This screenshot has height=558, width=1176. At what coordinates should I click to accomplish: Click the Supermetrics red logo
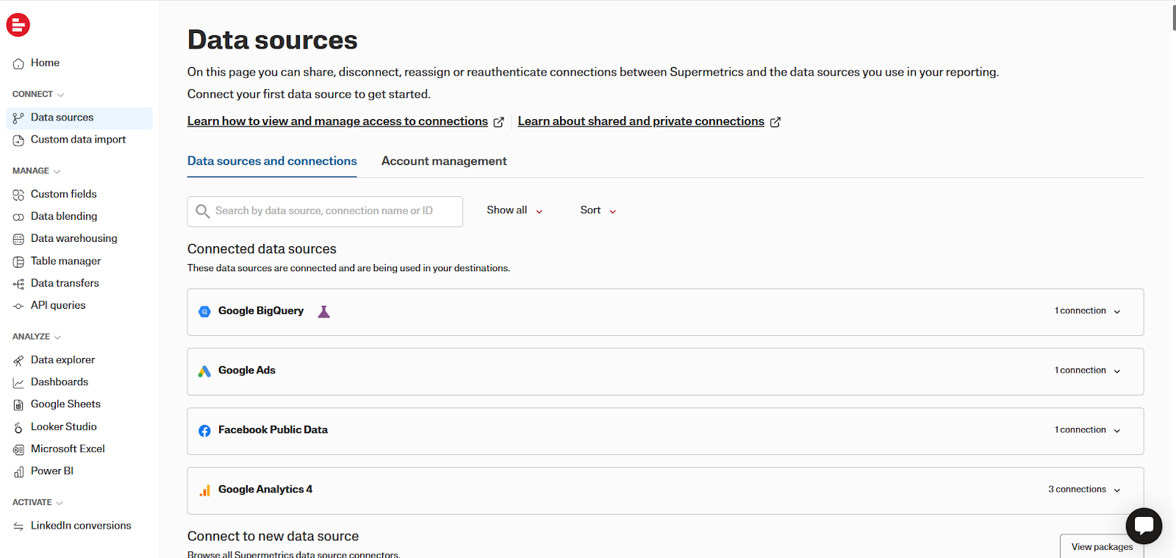18,25
